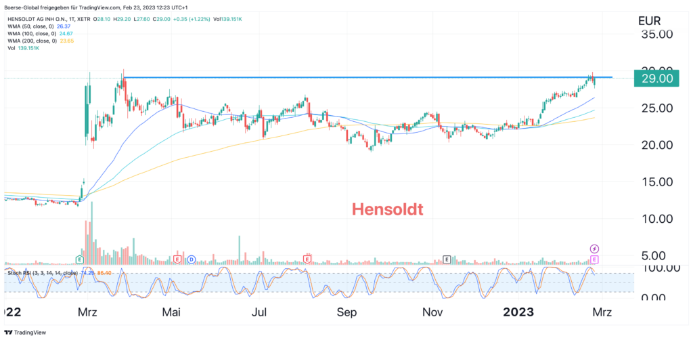Click the red Hensoldt text annotation

tap(387, 209)
